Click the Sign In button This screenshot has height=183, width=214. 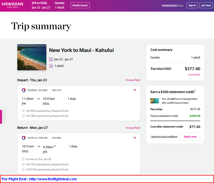[x=192, y=5]
